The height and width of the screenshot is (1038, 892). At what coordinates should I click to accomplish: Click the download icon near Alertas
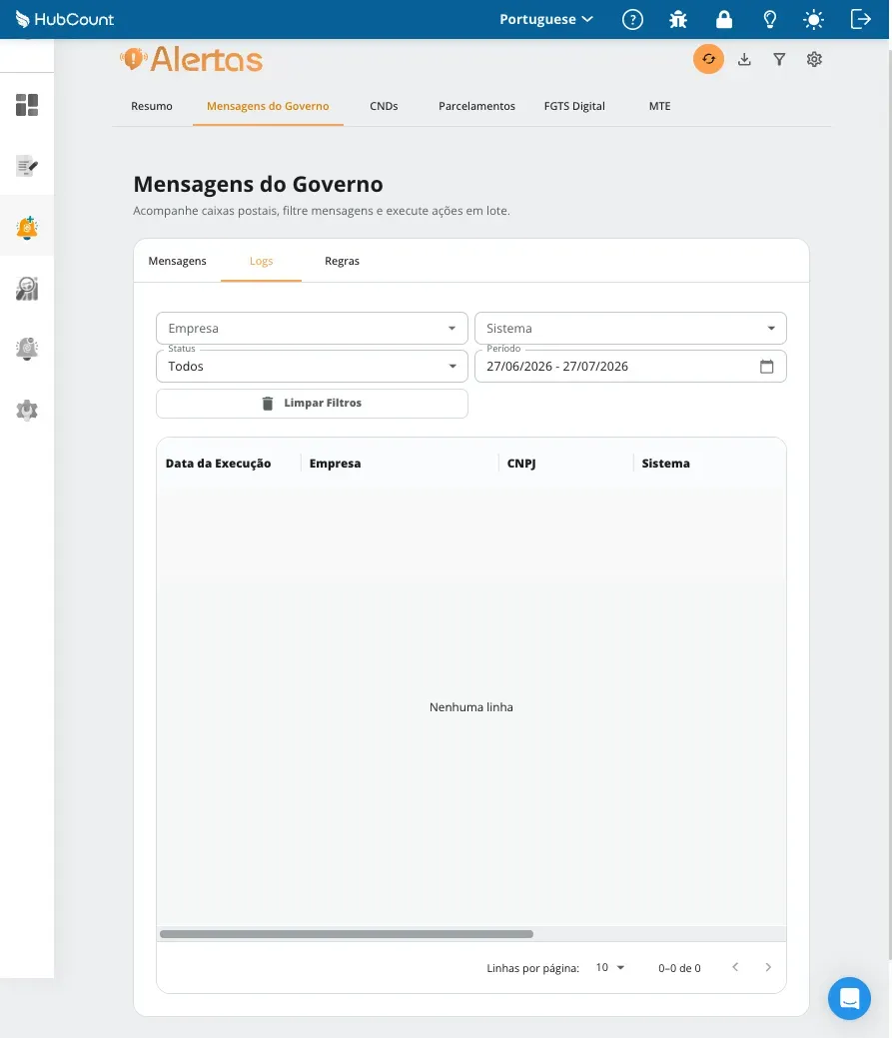[x=744, y=59]
